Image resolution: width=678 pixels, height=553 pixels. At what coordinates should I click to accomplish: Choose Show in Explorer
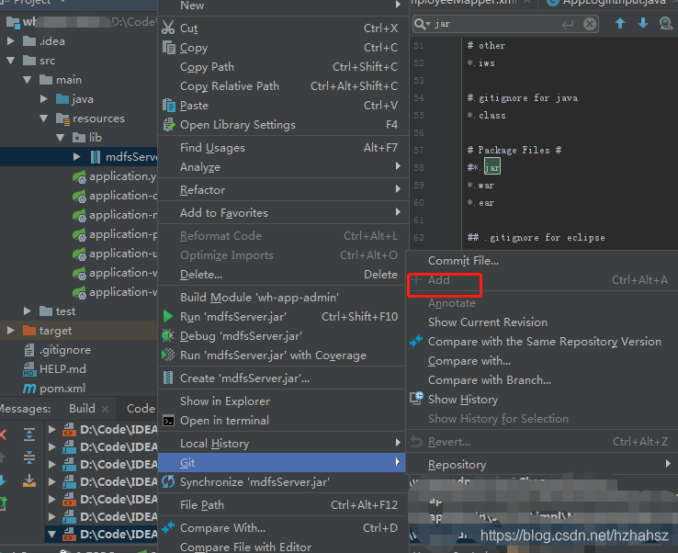(283, 401)
